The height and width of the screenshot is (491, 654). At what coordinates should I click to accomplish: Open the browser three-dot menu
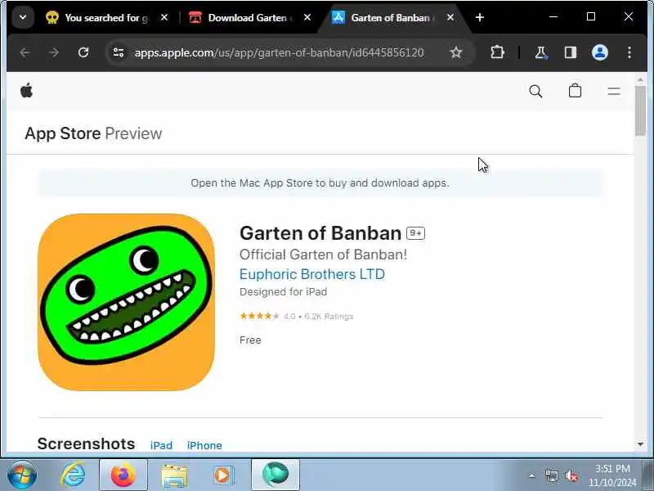[629, 52]
